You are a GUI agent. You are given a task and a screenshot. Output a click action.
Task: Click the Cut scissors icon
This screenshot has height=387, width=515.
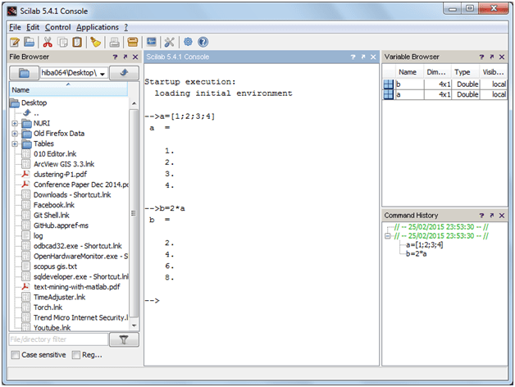click(x=48, y=42)
